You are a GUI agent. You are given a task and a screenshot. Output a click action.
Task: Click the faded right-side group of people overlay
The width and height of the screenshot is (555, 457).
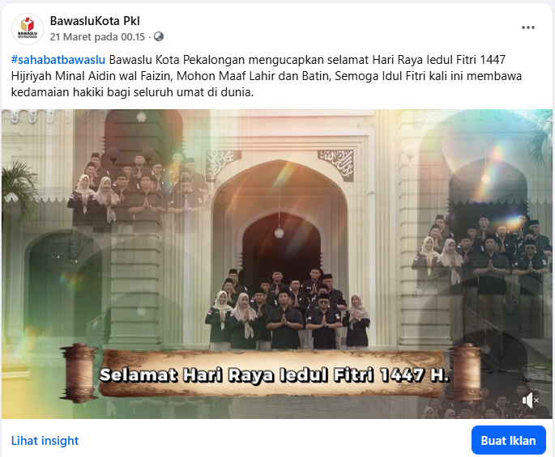481,252
